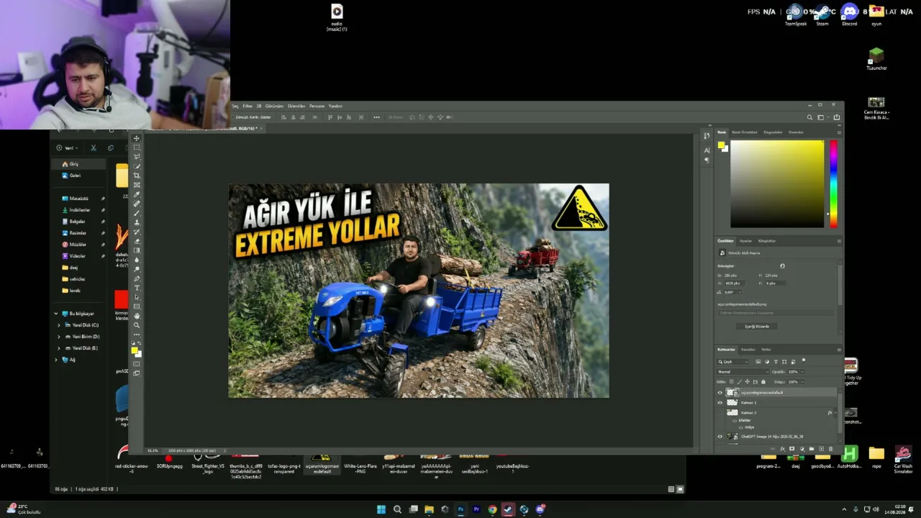Select the Path Selection tool
Viewport: 921px width, 518px height.
click(137, 297)
